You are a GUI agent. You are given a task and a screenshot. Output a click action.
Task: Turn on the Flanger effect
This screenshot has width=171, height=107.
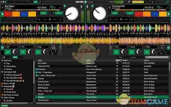[38, 52]
